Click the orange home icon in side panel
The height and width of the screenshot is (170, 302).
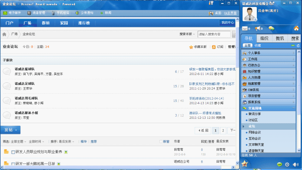[296, 28]
